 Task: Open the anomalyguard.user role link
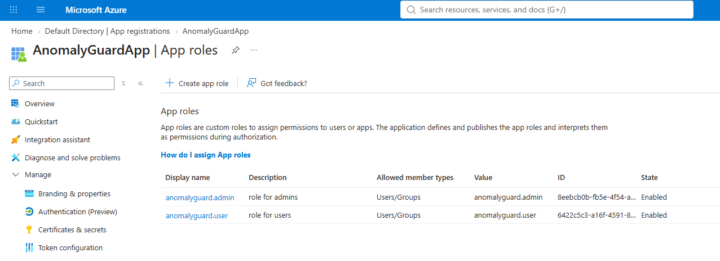coord(197,215)
